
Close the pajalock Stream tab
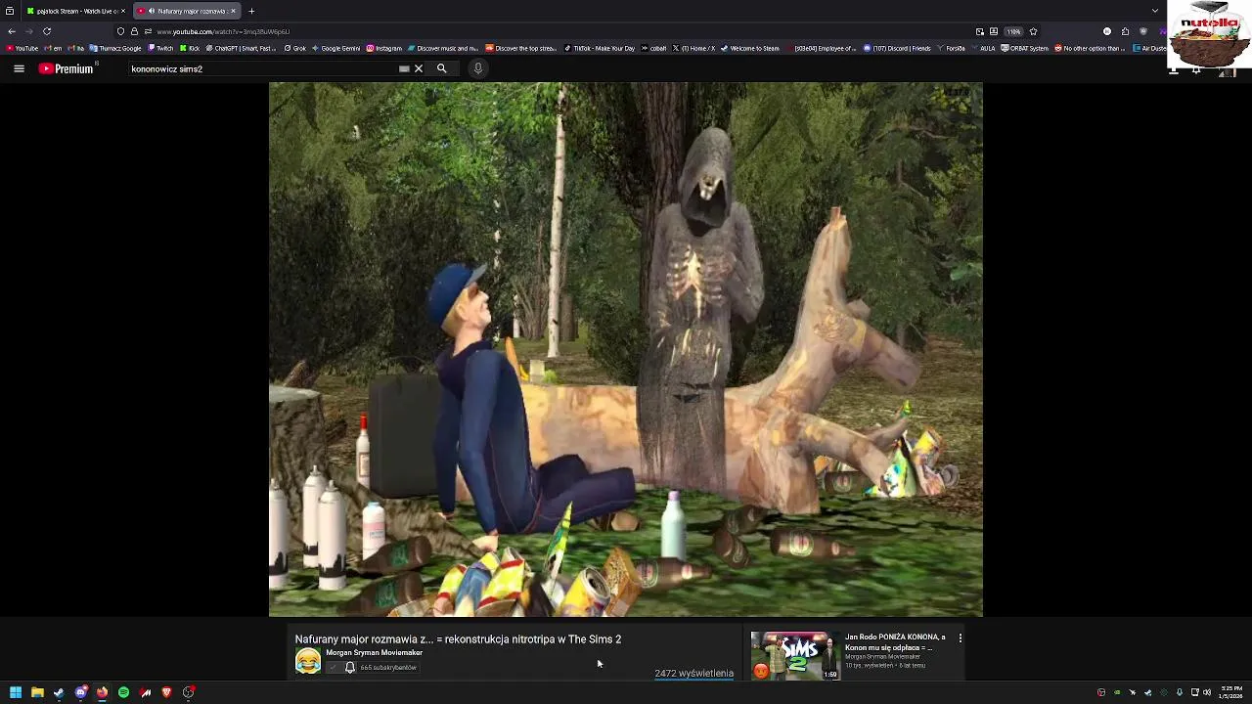pos(123,11)
